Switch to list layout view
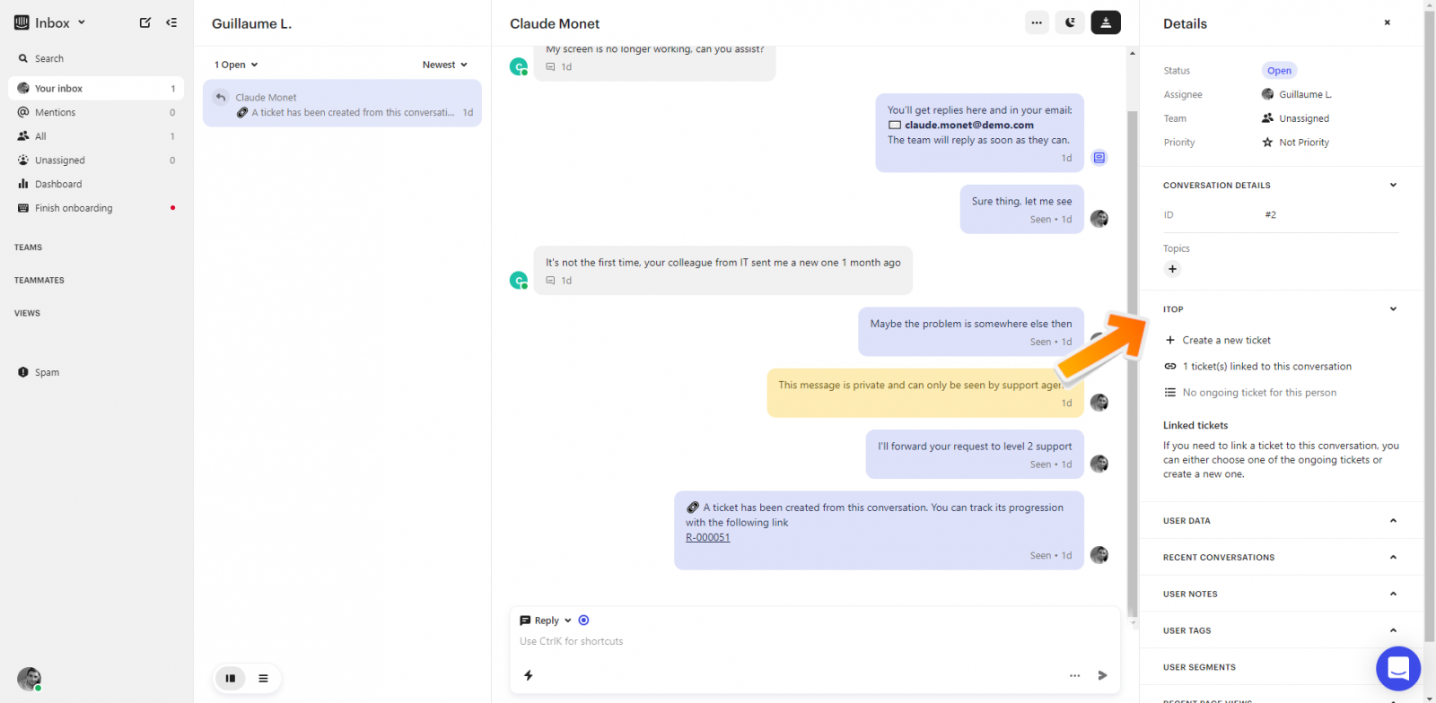 coord(263,678)
